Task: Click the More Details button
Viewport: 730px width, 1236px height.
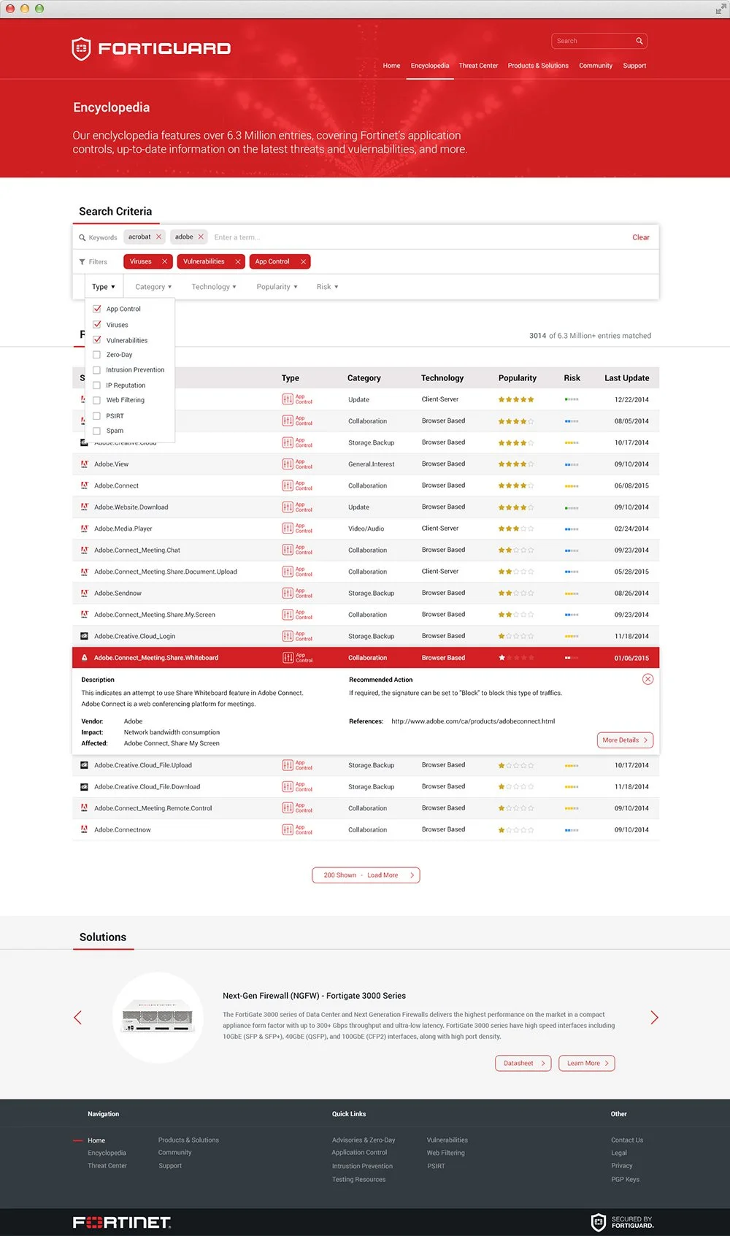Action: (625, 740)
